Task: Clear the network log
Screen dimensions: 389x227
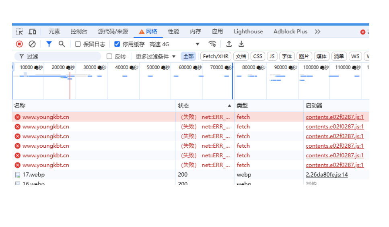Action: coord(32,44)
